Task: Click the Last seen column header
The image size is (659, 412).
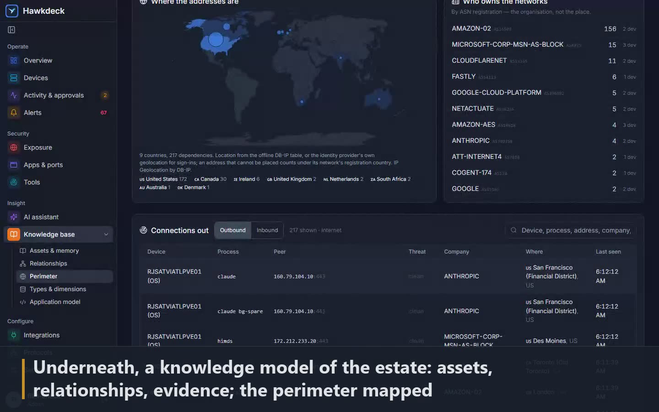Action: tap(608, 252)
